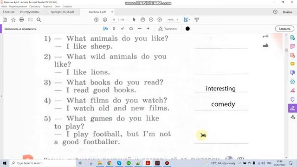Viewport: 297px width, 167px height.
Task: Go to the next page with the down arrow
Action: click(x=105, y=19)
